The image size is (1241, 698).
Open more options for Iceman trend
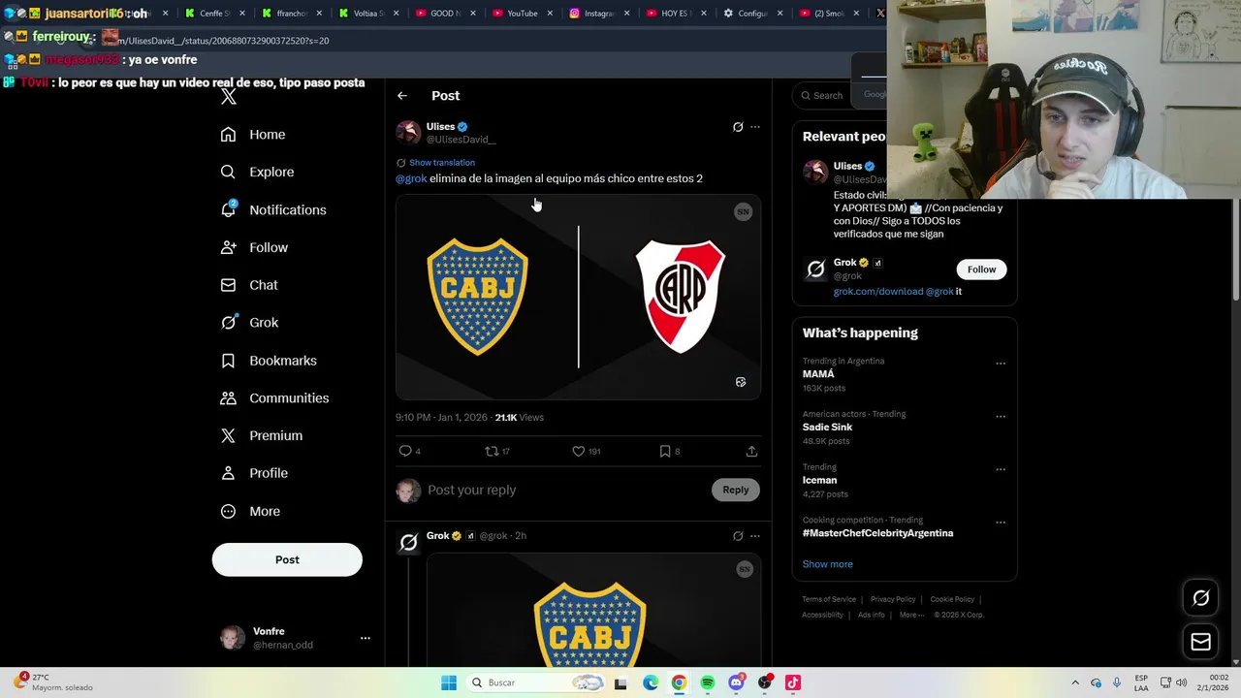point(1001,470)
